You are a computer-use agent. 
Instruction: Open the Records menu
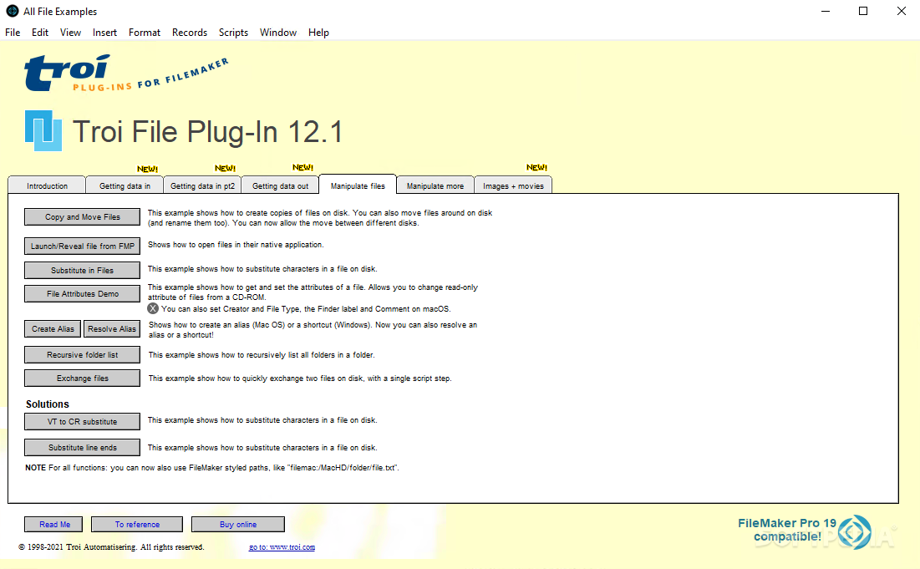pos(190,33)
